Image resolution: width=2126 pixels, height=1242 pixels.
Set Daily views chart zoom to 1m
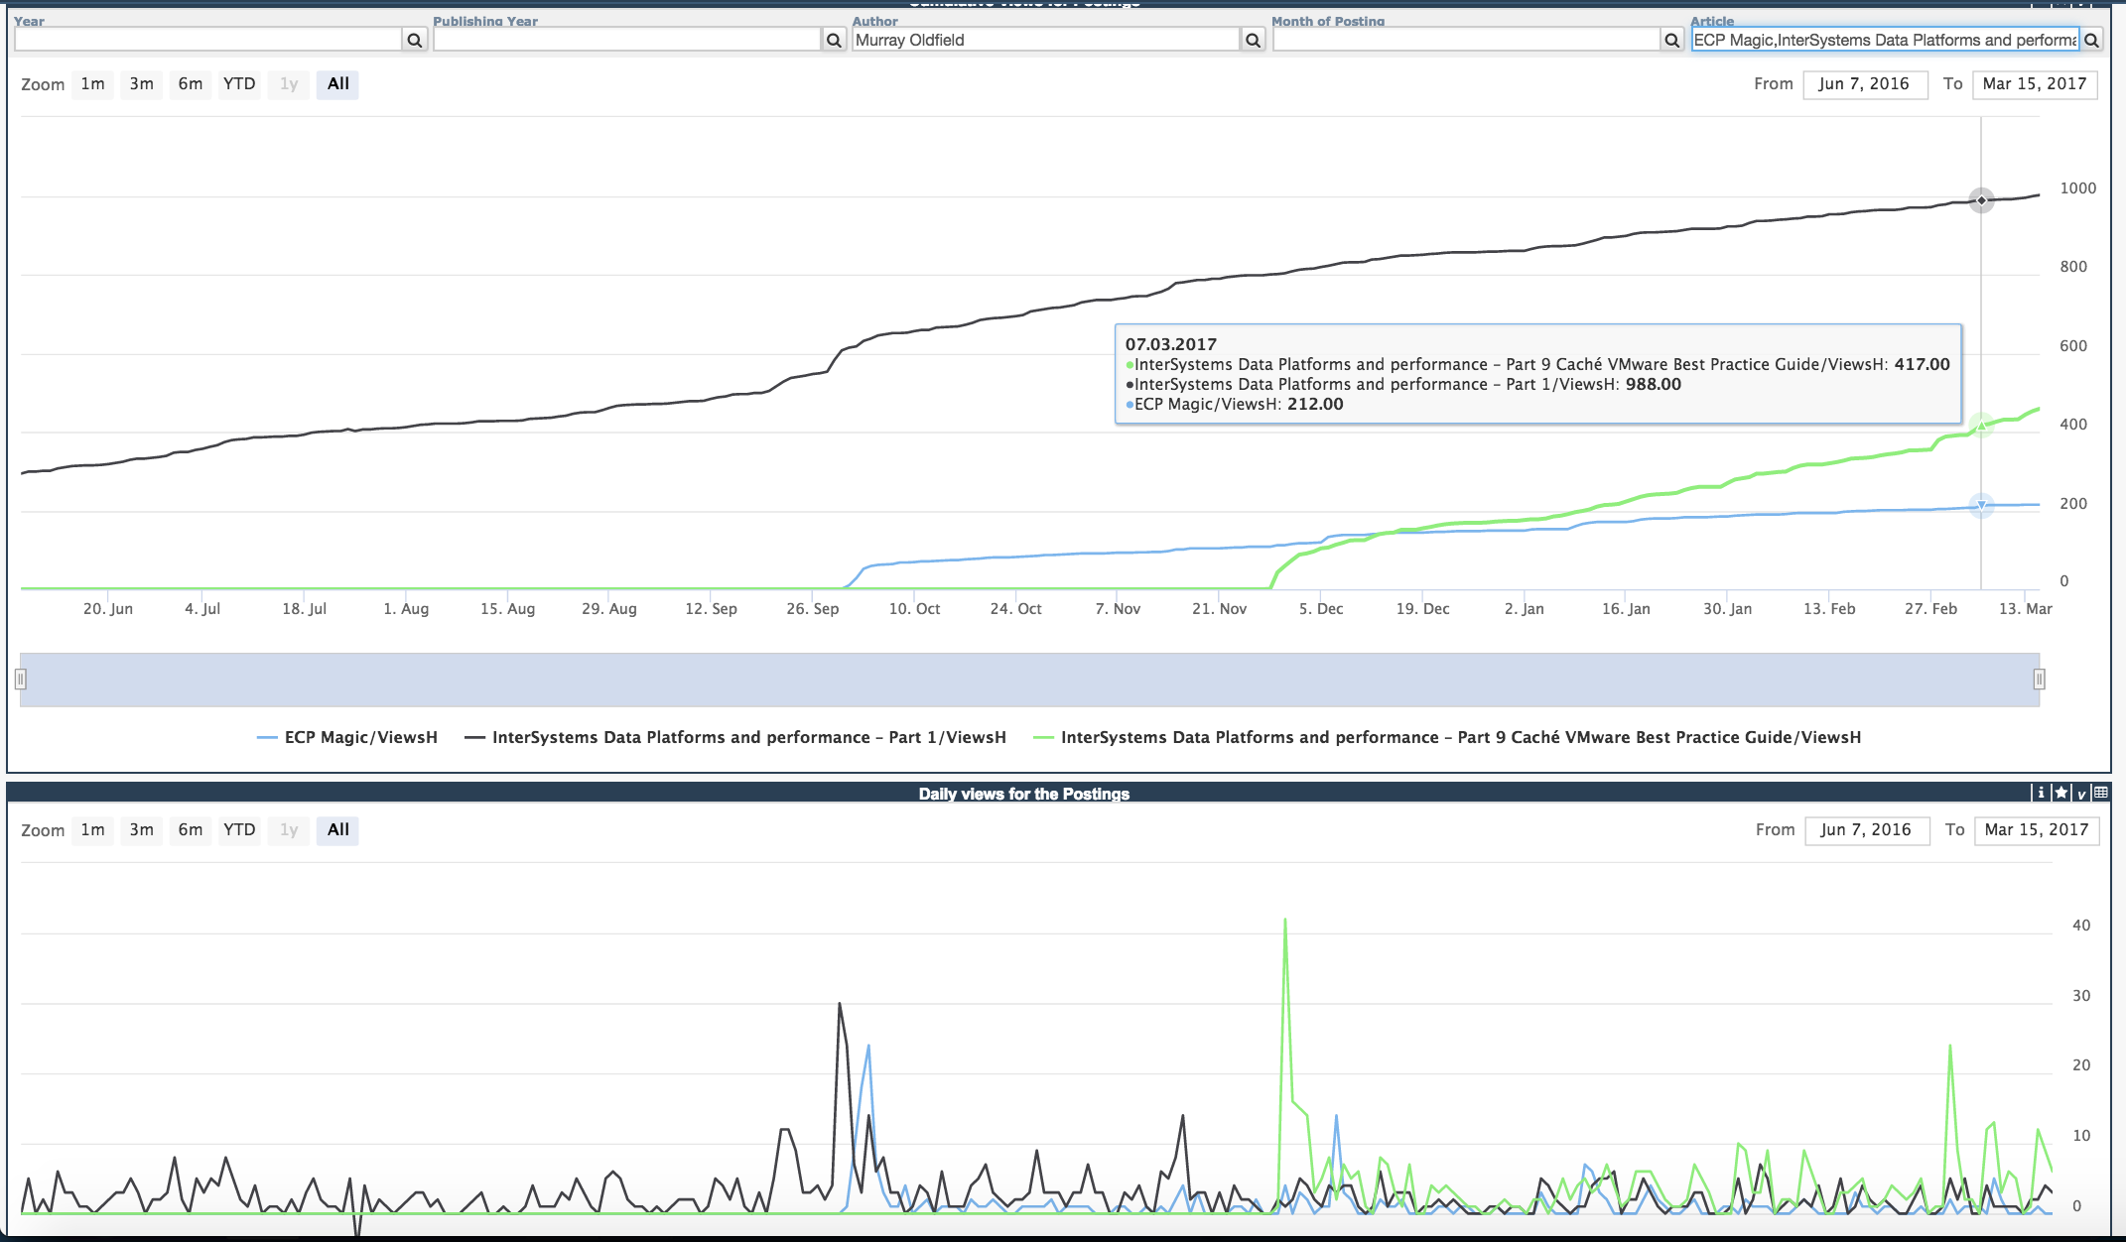92,830
